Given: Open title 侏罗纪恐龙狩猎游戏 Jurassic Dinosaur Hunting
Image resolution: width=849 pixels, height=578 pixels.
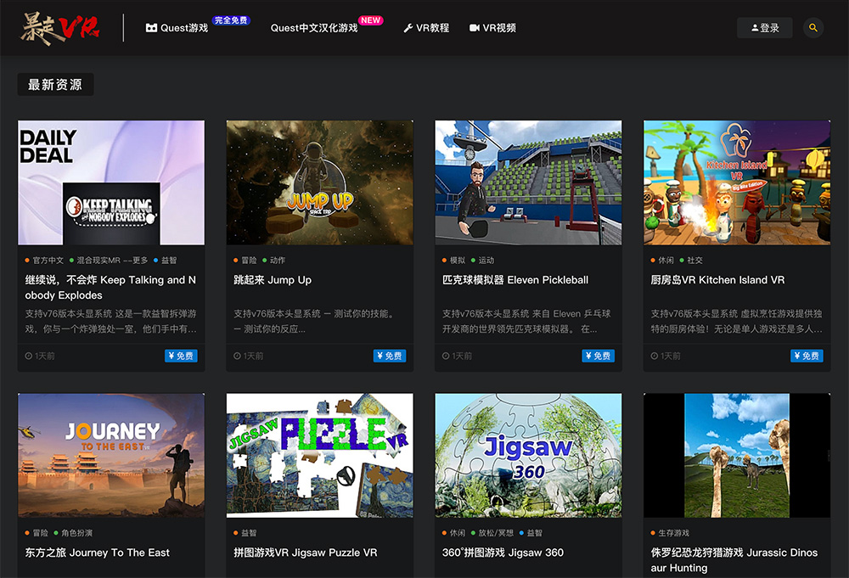Looking at the screenshot, I should [734, 560].
